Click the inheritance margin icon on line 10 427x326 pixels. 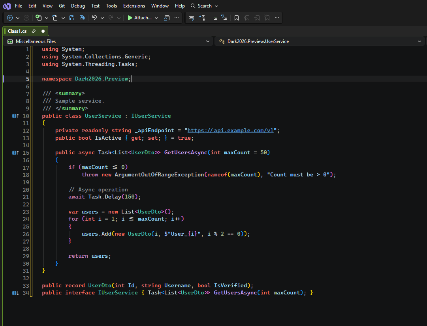point(15,116)
